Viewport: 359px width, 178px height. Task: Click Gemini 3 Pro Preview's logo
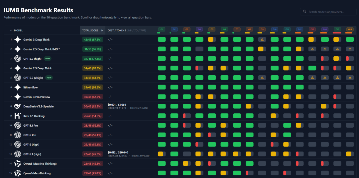pos(18,97)
